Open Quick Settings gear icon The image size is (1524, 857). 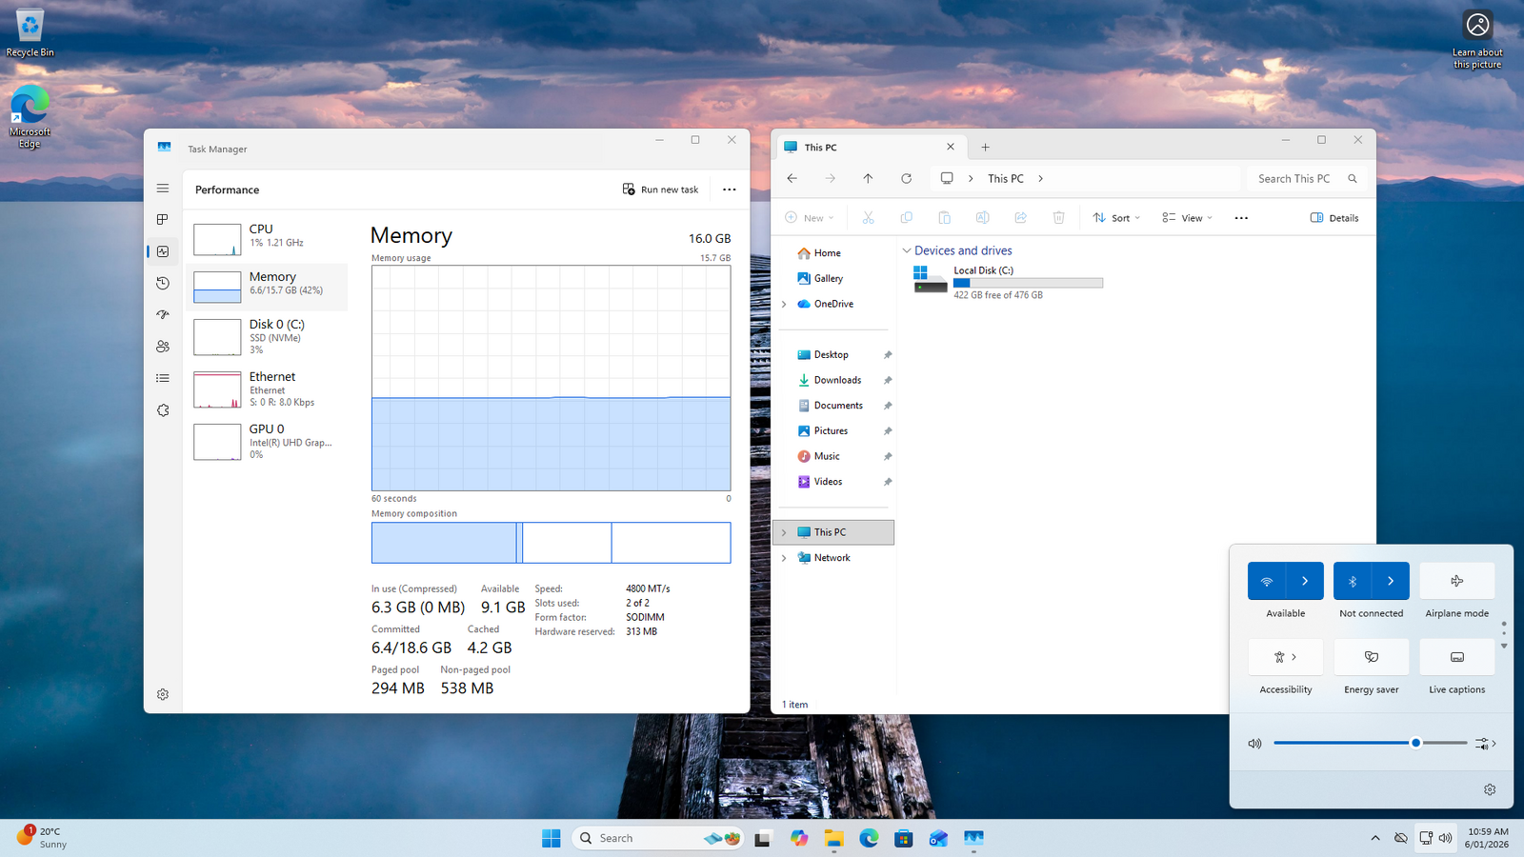pos(1490,789)
